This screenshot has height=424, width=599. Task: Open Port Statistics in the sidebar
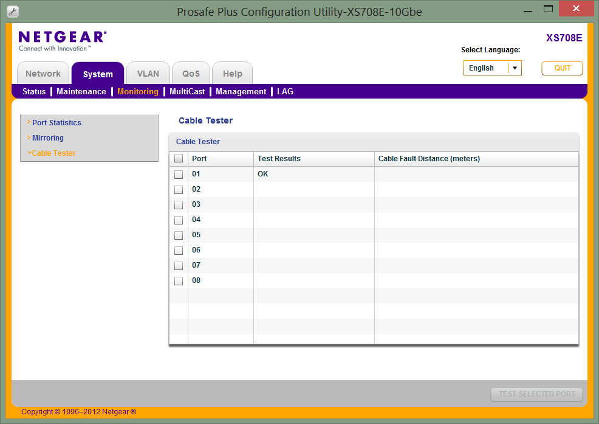[x=57, y=123]
